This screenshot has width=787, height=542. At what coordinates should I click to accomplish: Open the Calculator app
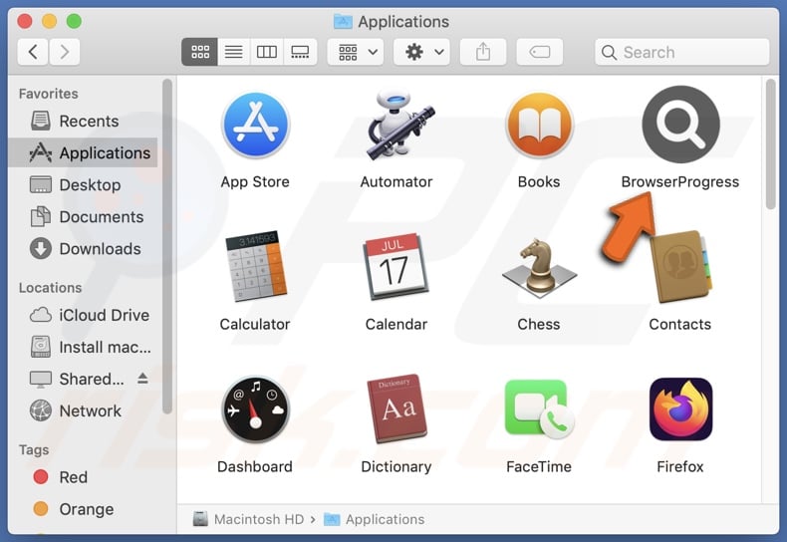click(255, 266)
